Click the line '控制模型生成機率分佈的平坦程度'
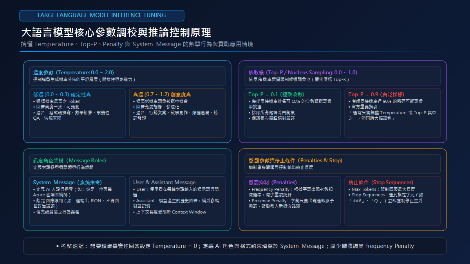 click(x=84, y=79)
